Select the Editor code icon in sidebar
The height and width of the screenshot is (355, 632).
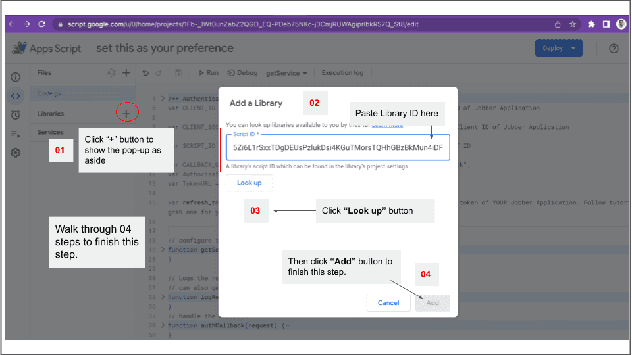pos(16,96)
